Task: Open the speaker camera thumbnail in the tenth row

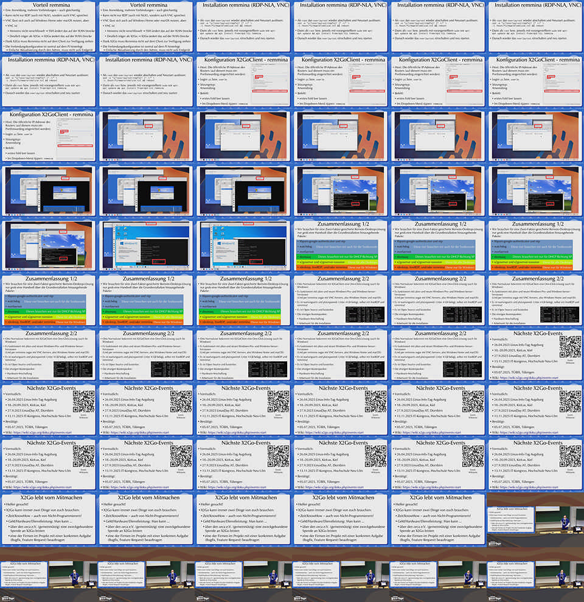Action: tap(535, 519)
